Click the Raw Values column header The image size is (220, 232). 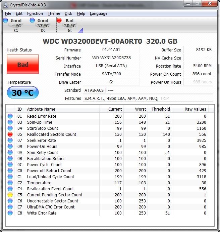190,109
